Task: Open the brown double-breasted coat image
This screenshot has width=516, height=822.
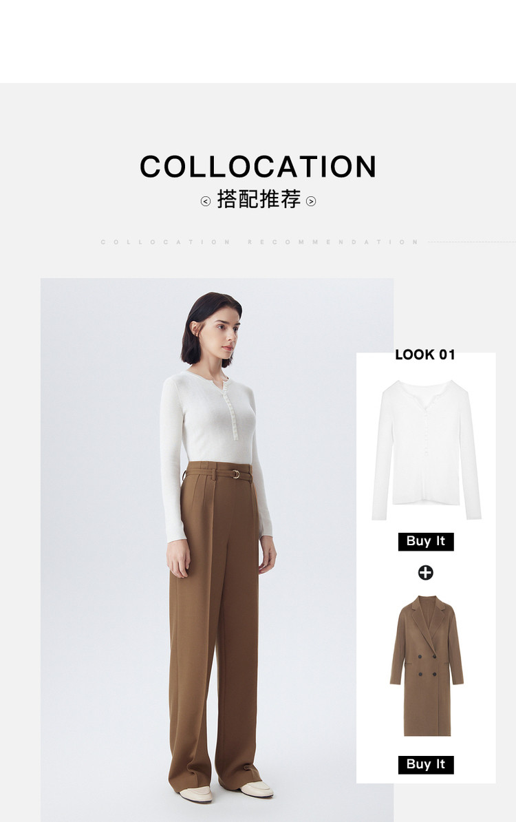Action: (427, 666)
